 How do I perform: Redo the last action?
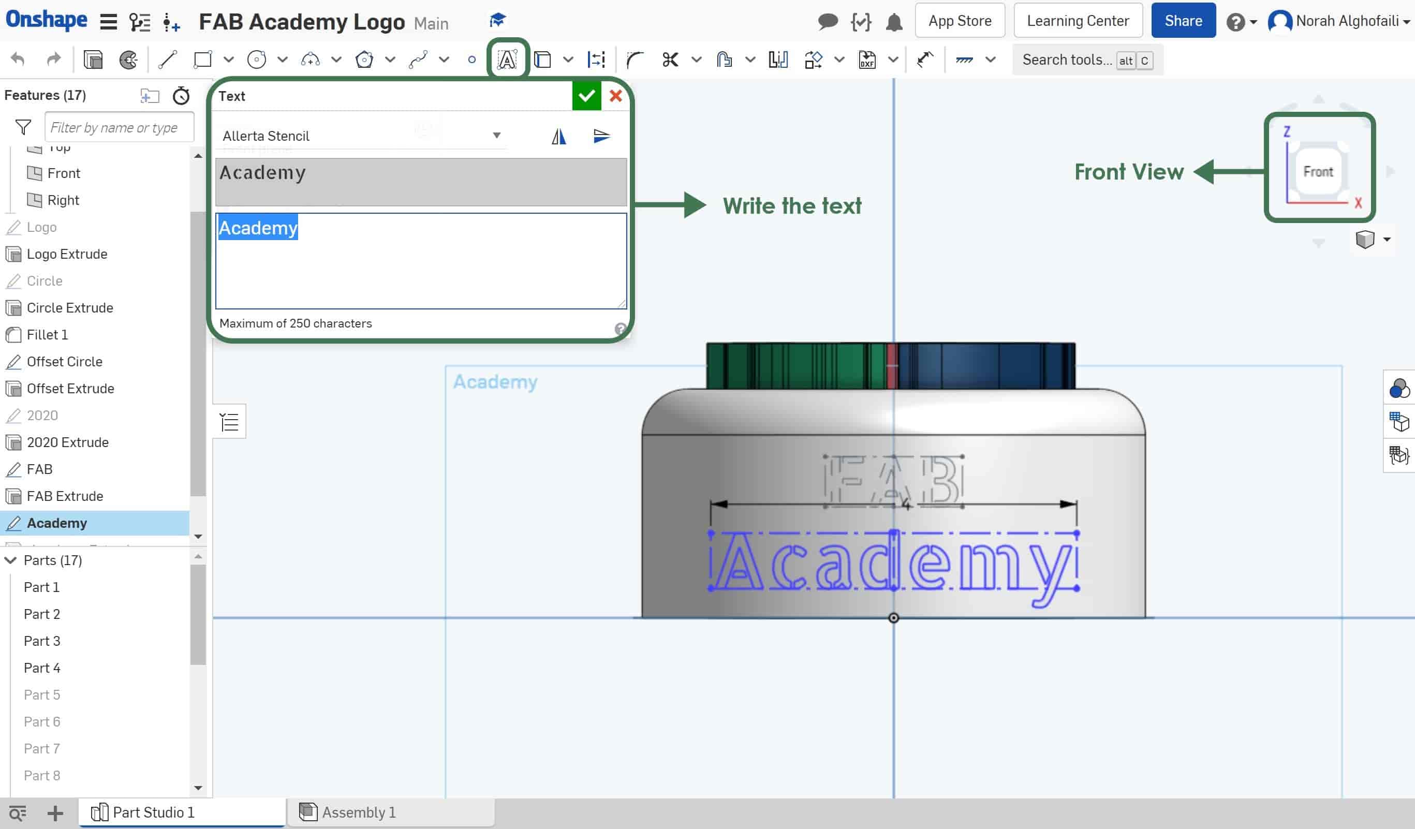pos(53,59)
